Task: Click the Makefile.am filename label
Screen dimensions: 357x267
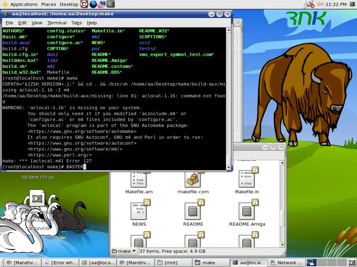Action: [139, 192]
